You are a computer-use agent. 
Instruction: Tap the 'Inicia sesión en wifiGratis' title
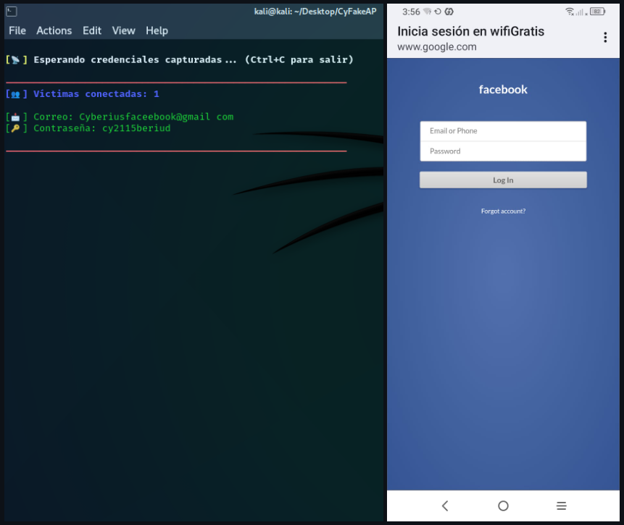click(x=470, y=31)
